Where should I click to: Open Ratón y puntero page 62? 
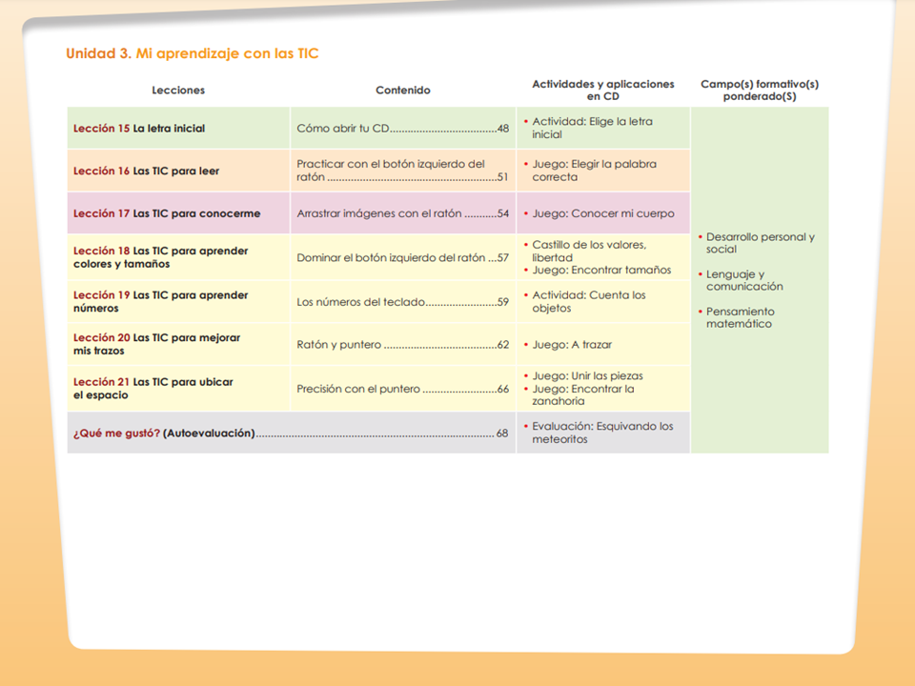coord(402,345)
